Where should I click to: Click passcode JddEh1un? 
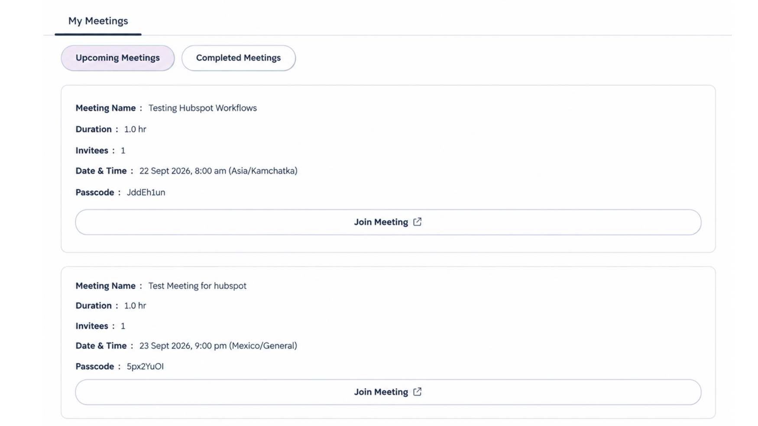[146, 193]
